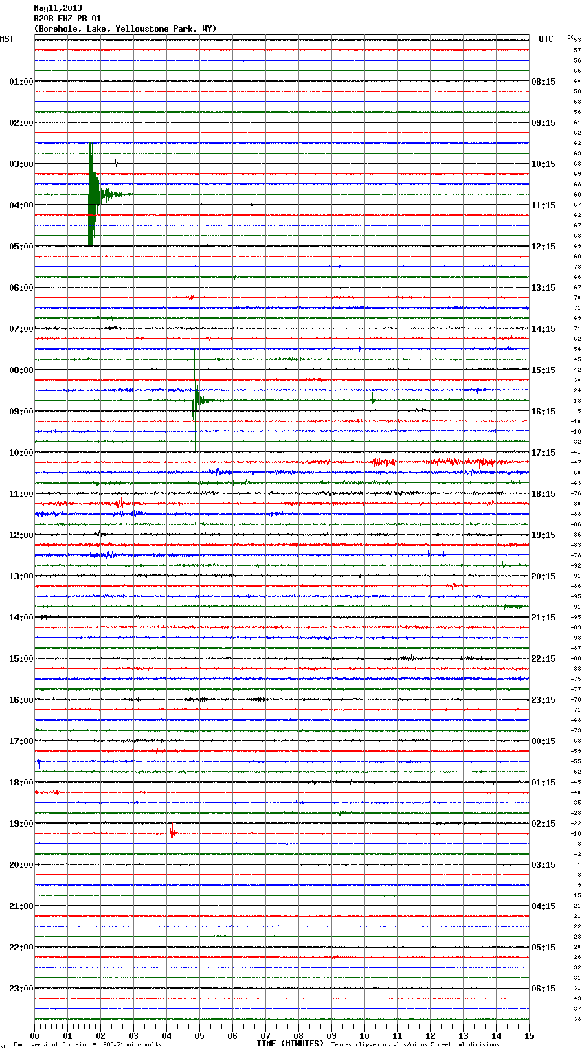Click the "TIME (MINUTES)" axis title

(x=290, y=1044)
